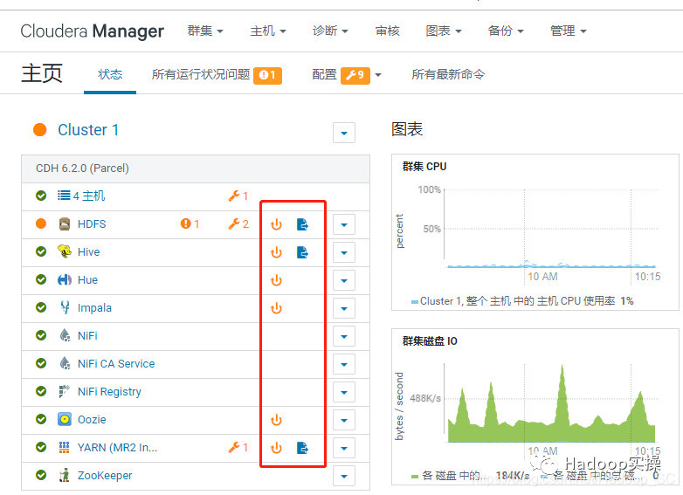
Task: Click the CPU usage chart area
Action: click(x=550, y=228)
